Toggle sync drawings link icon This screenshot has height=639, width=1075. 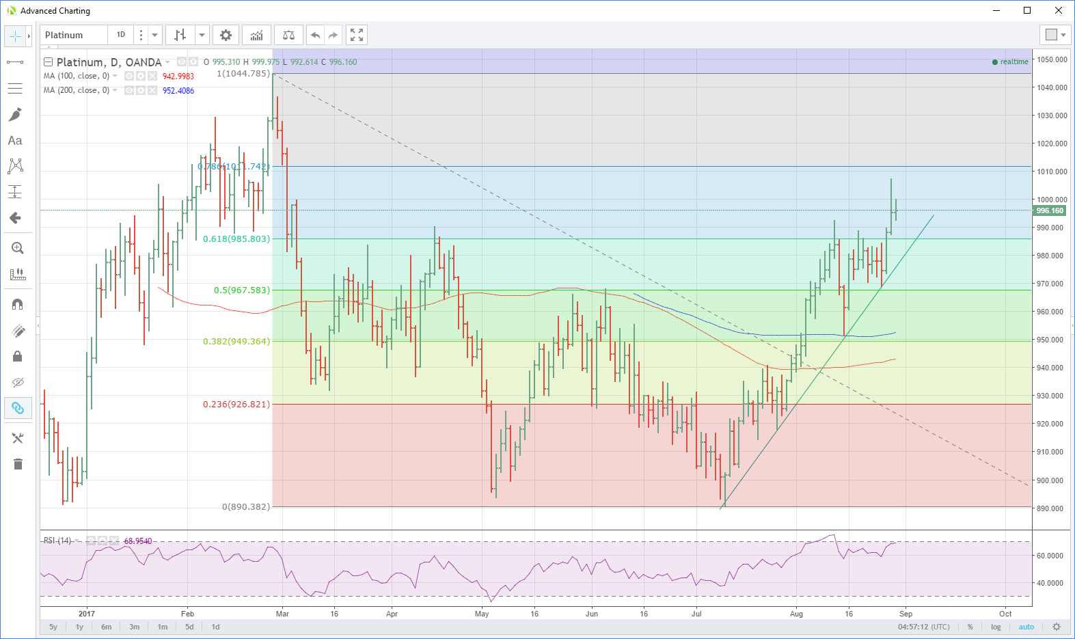(18, 408)
